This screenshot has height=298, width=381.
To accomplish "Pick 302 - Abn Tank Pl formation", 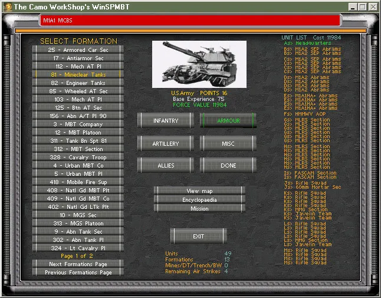I will [78, 240].
